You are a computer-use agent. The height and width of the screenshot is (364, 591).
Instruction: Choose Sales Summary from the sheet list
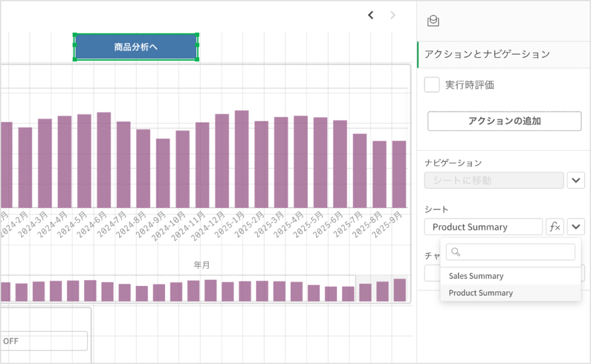click(x=476, y=276)
